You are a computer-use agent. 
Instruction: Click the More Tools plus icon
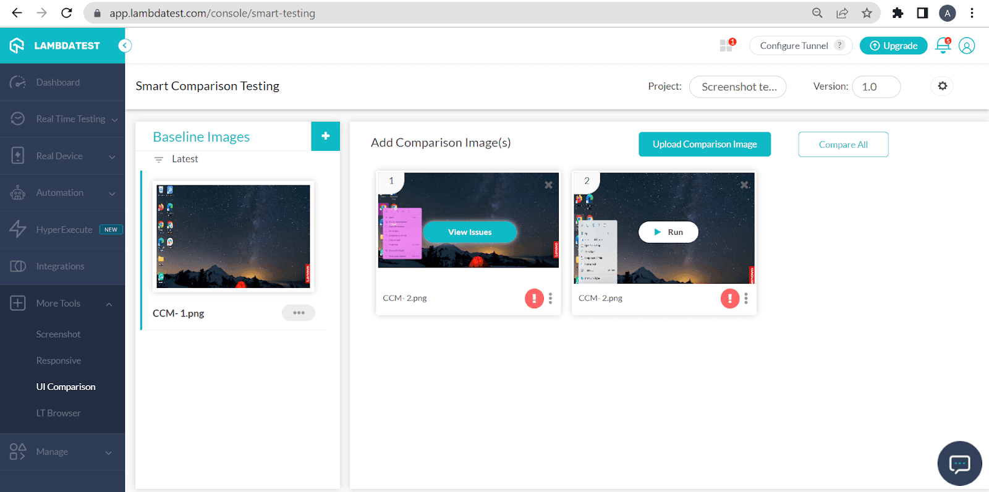coord(18,303)
